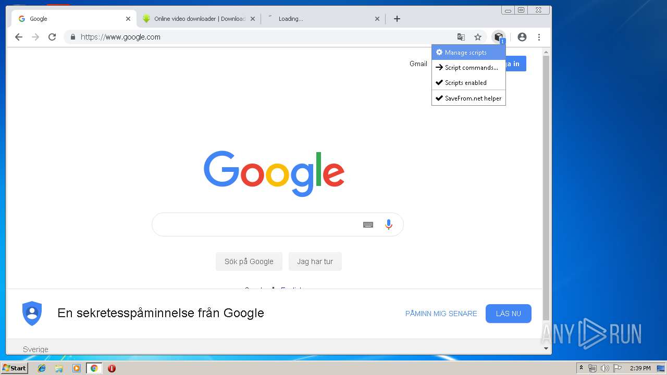Toggle SaveFrom.net helper script
667x375 pixels.
468,98
